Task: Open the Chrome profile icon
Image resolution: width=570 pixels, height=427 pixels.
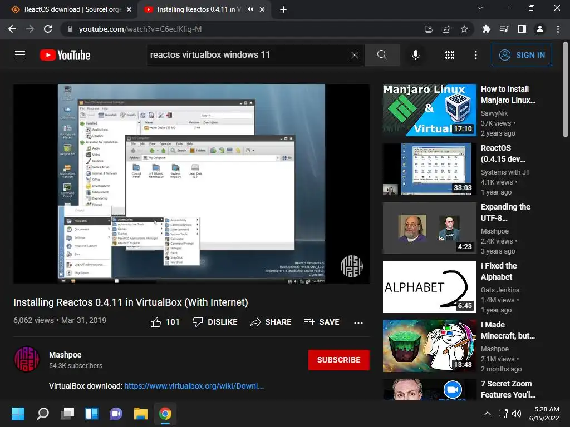Action: coord(540,29)
